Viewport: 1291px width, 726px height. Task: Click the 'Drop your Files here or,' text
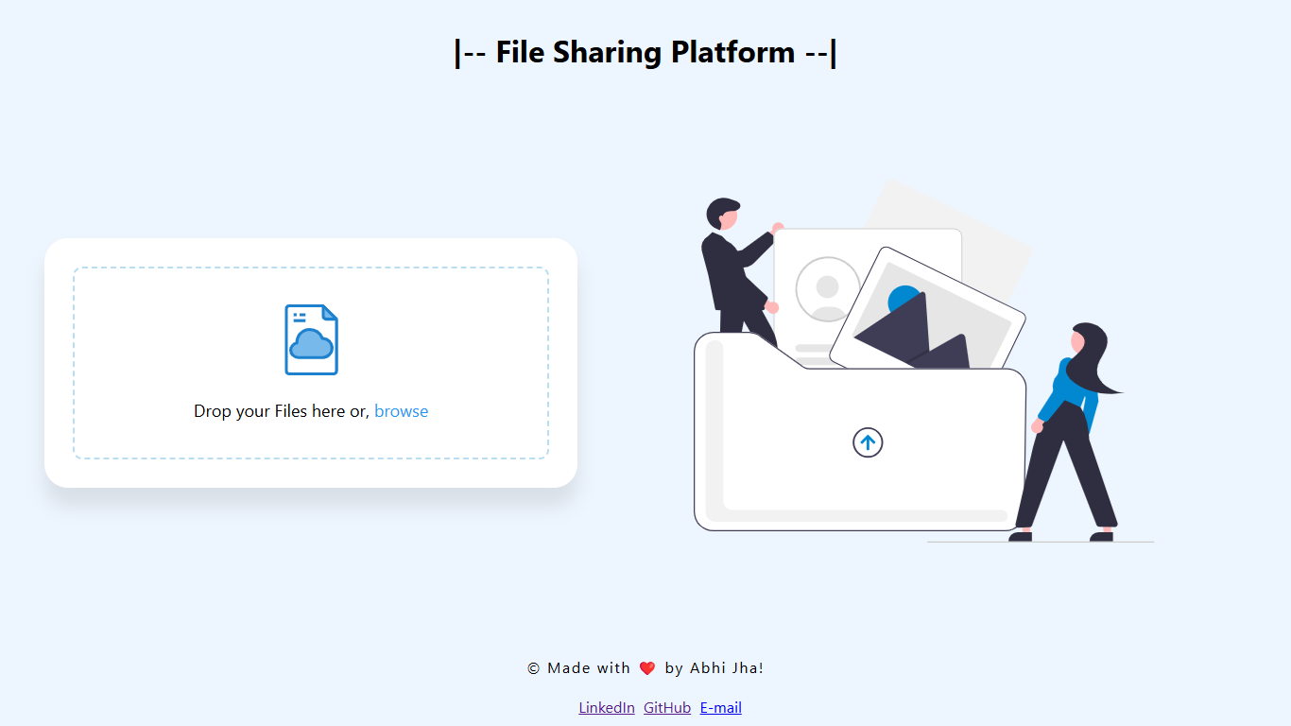coord(282,411)
